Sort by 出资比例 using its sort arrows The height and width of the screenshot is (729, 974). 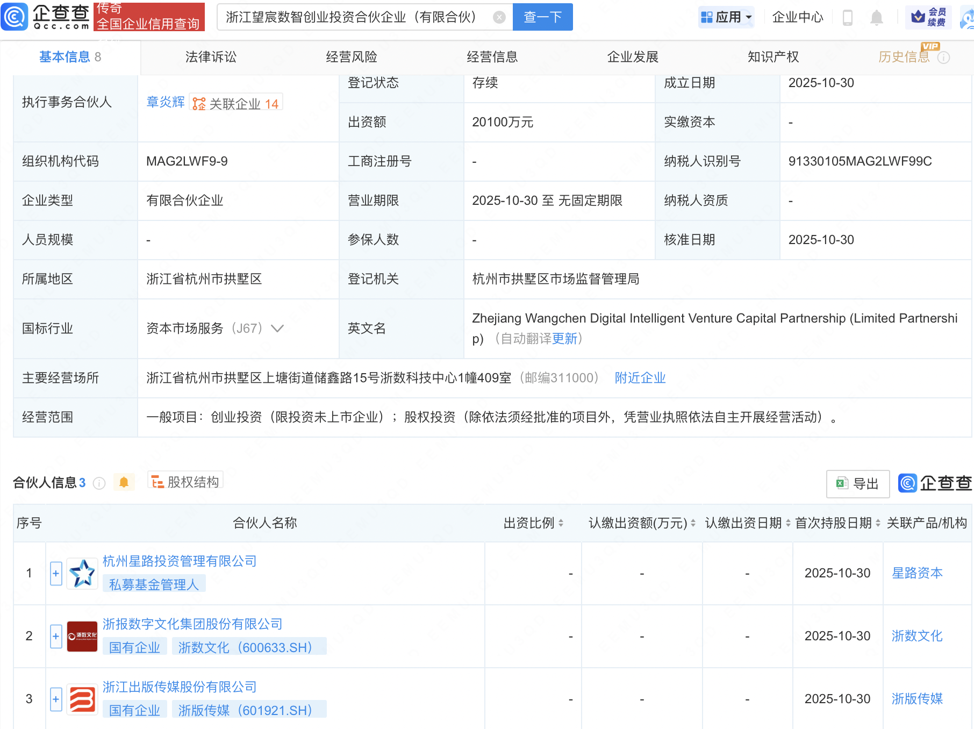(x=561, y=523)
